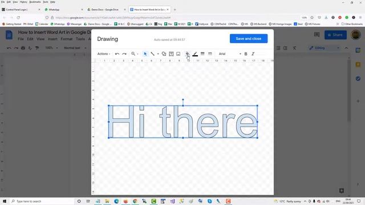Open a new browser tab
The image size is (365, 205).
[175, 10]
